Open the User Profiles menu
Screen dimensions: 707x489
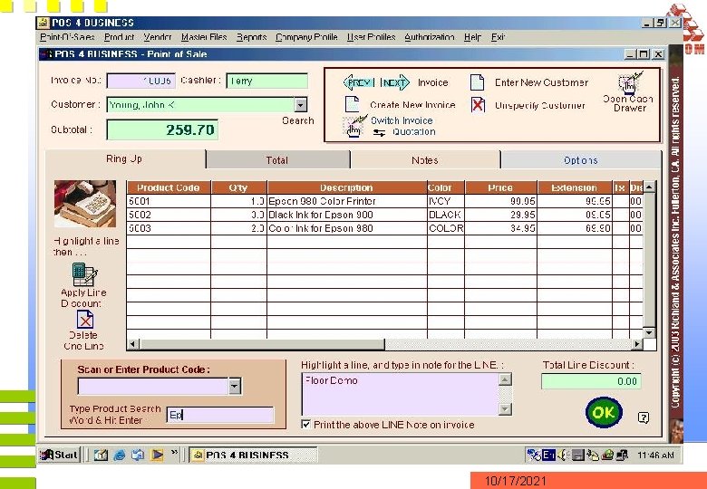371,37
